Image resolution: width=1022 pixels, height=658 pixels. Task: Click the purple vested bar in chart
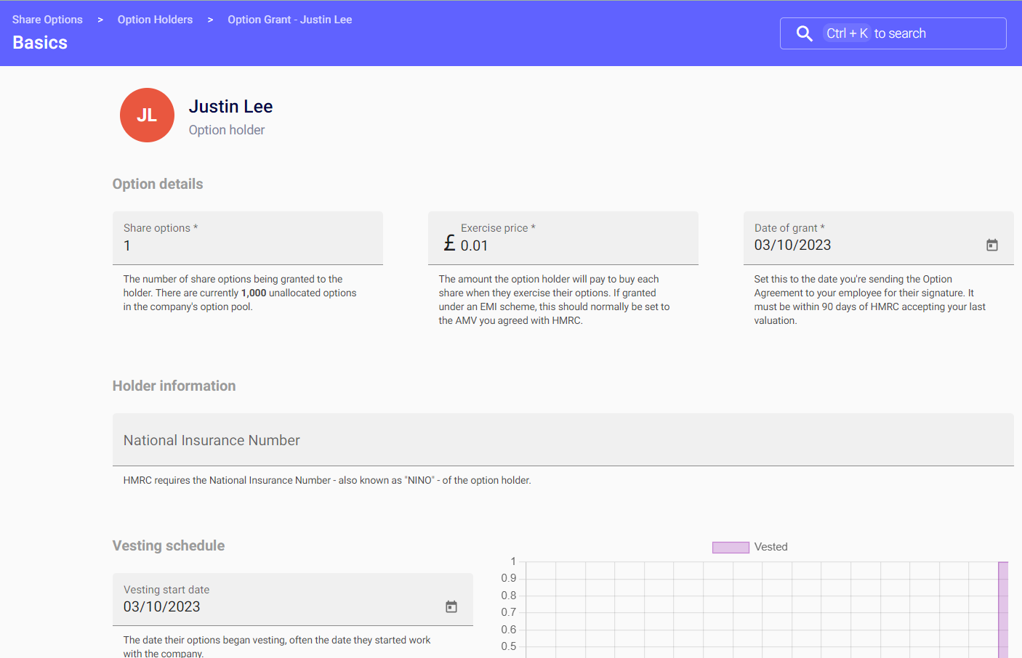coord(1003,610)
